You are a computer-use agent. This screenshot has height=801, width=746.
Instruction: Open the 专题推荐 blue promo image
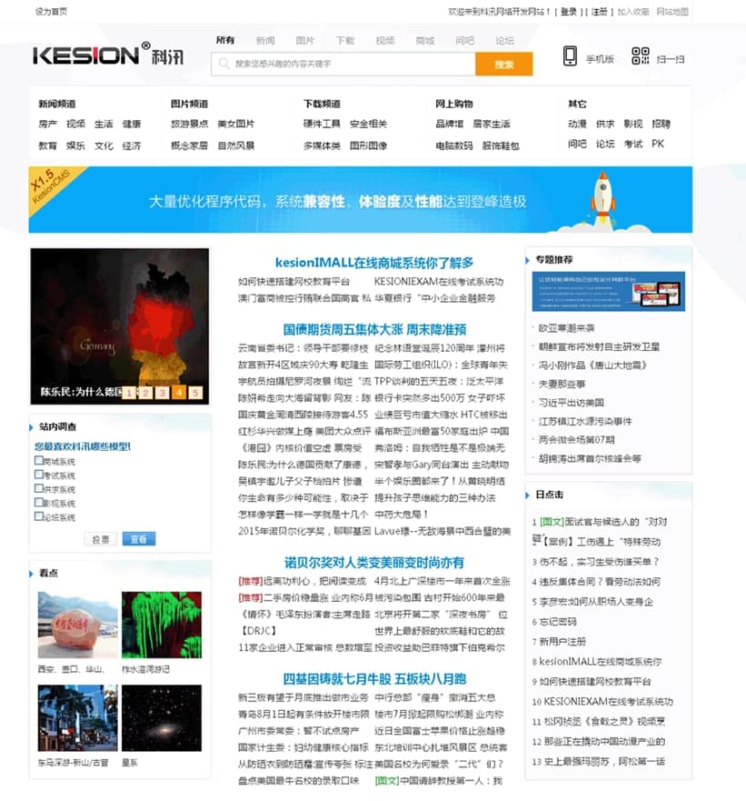click(609, 291)
